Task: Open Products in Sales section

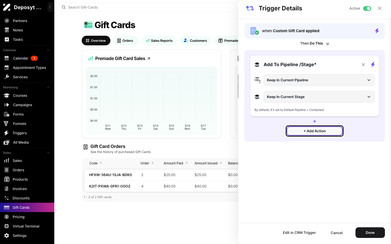Action: (20, 179)
